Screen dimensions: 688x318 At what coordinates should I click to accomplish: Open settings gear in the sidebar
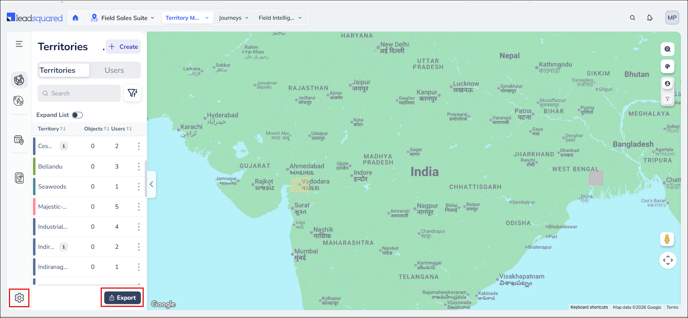coord(19,298)
